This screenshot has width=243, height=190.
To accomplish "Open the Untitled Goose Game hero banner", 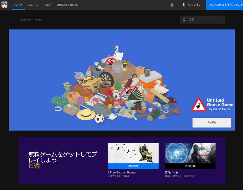I will [x=122, y=80].
